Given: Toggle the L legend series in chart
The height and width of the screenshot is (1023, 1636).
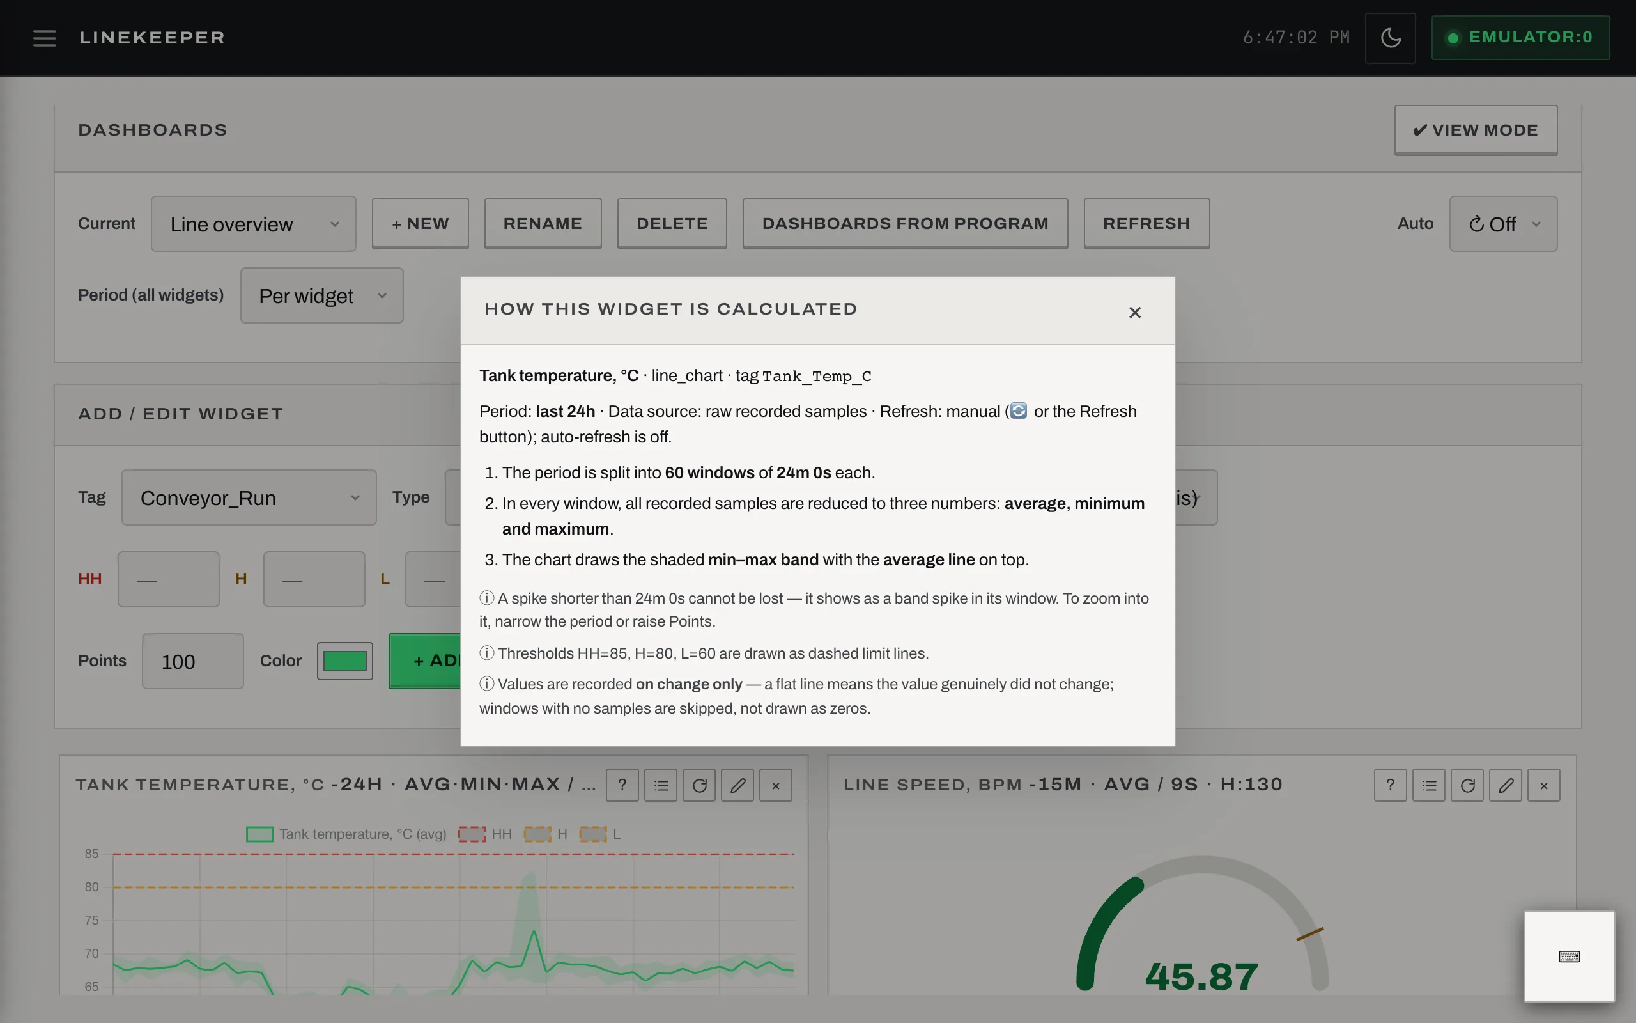Looking at the screenshot, I should pos(599,834).
